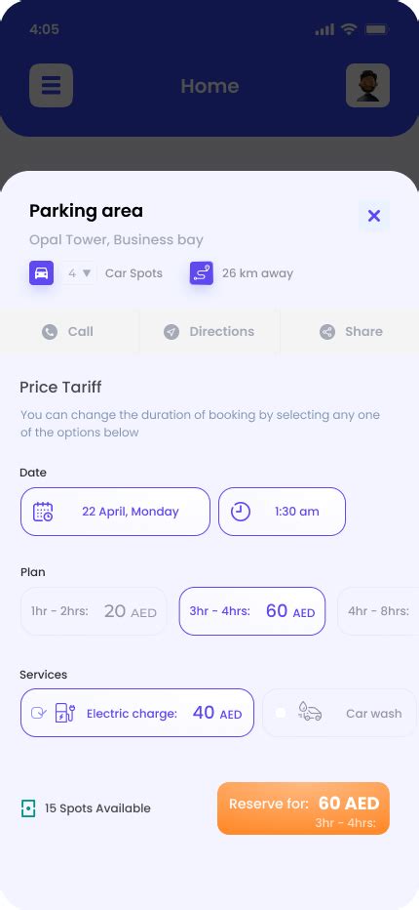419x910 pixels.
Task: Expand the car spots count dropdown
Action: click(79, 272)
